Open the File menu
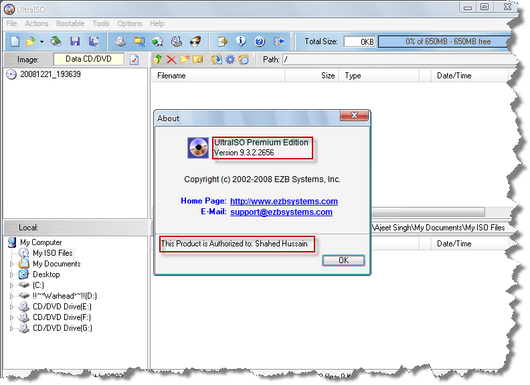Viewport: 530px width, 385px height. point(11,23)
